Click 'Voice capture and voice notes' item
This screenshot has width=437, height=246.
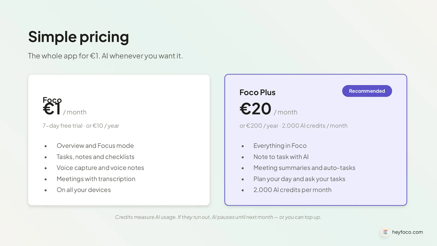[100, 168]
